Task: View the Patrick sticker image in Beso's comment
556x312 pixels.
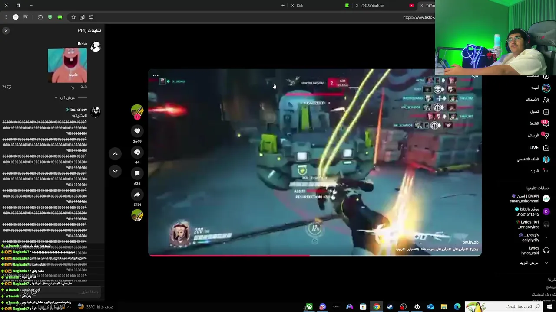Action: coord(67,65)
